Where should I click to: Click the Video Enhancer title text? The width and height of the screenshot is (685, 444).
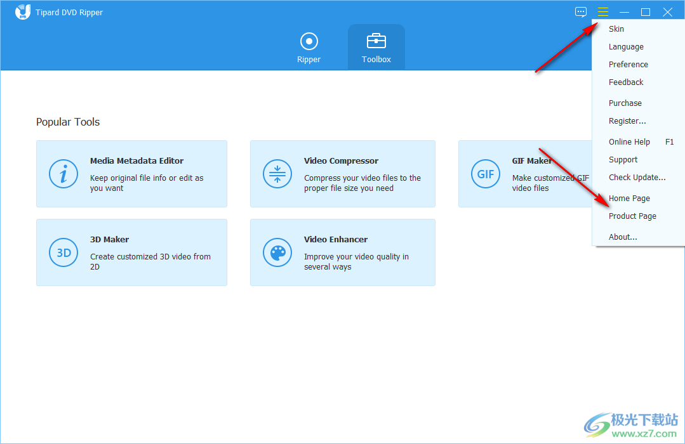pyautogui.click(x=336, y=240)
